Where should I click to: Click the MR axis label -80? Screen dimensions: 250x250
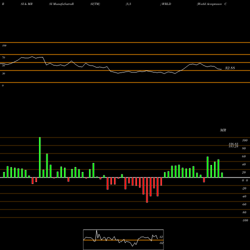244,212
